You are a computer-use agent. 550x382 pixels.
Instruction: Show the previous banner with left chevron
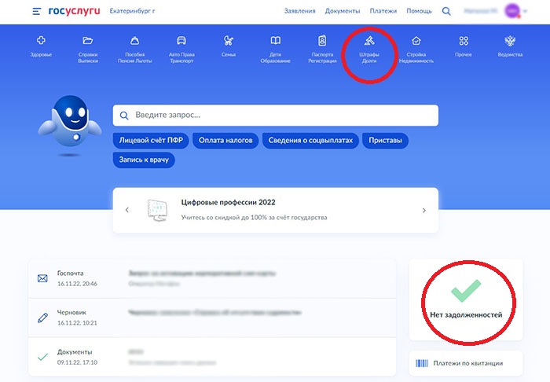pos(126,211)
